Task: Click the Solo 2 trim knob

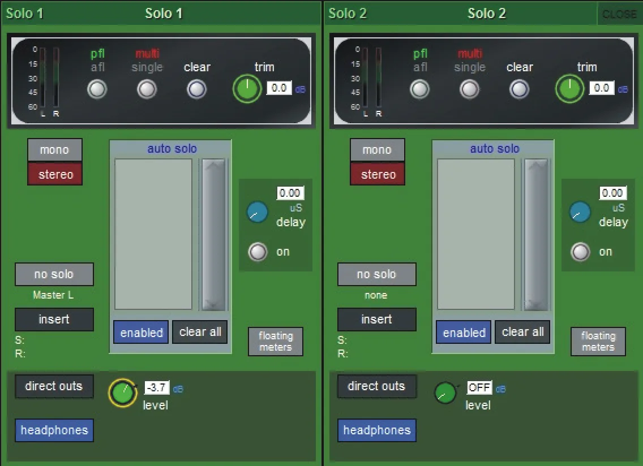Action: click(x=569, y=89)
